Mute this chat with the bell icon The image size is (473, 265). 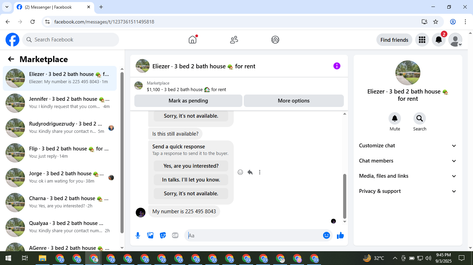[x=395, y=118]
